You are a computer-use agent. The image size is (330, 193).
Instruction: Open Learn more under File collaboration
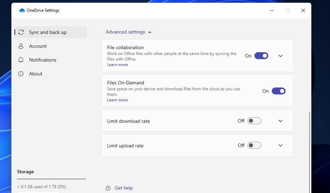point(118,65)
